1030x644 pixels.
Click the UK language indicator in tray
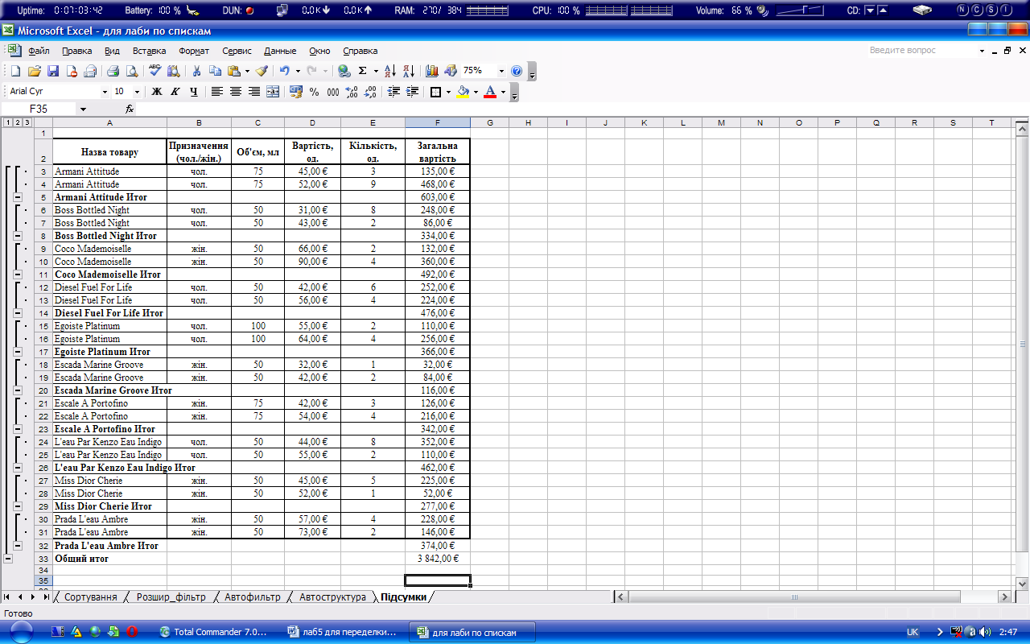click(913, 633)
